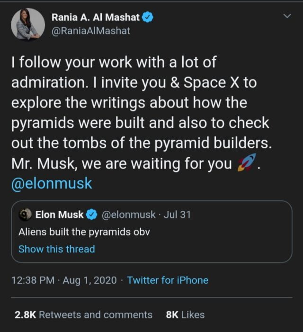Open the tweet options chevron menu

287,17
